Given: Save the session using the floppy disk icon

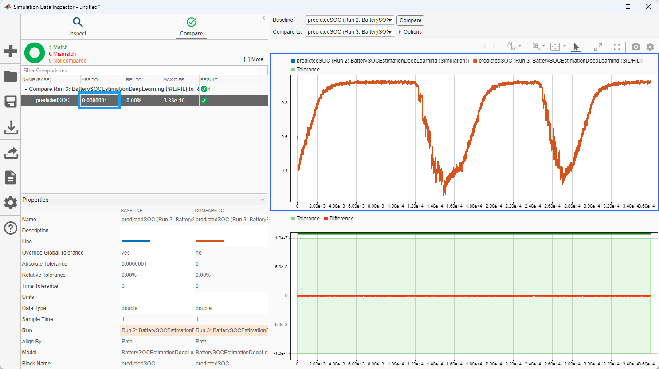Looking at the screenshot, I should coord(11,102).
